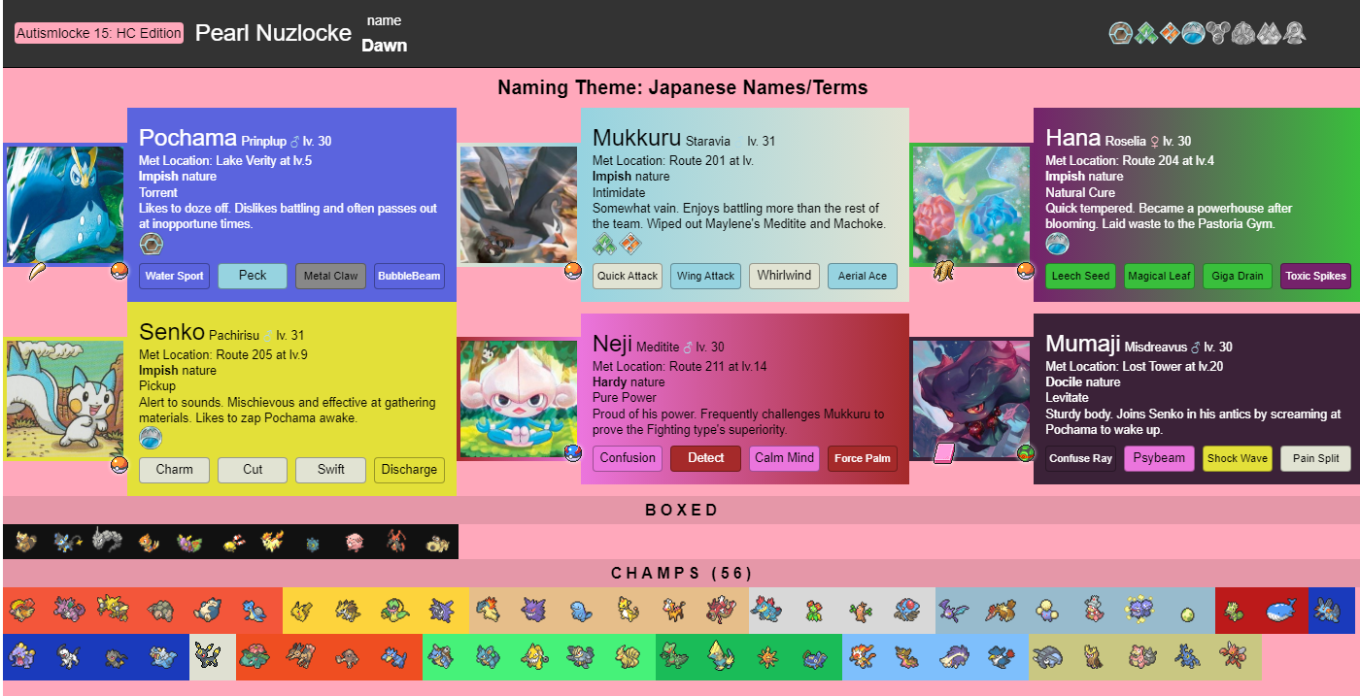
Task: Click the Venusaur sprite in Champs
Action: 253,657
